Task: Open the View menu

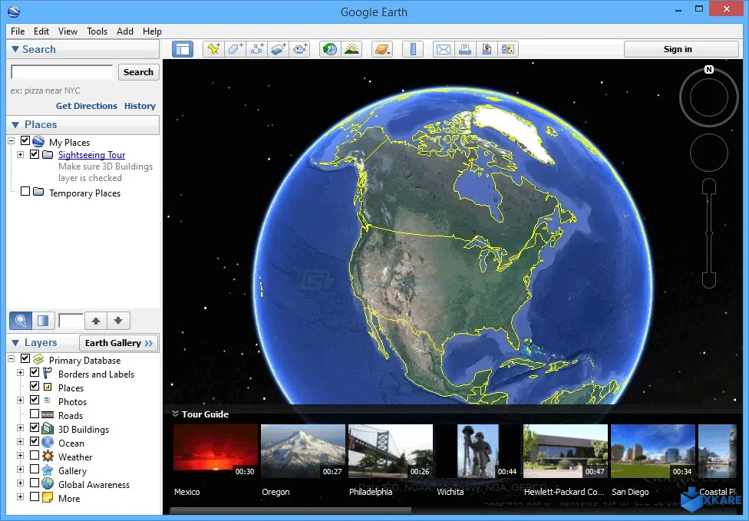Action: tap(68, 31)
